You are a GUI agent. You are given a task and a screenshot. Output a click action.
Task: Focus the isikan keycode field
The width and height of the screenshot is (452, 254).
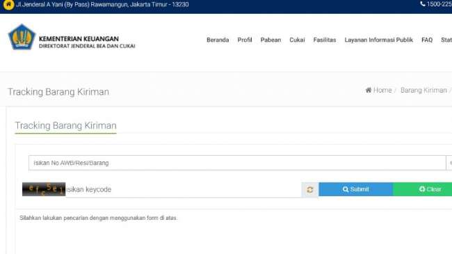click(184, 190)
